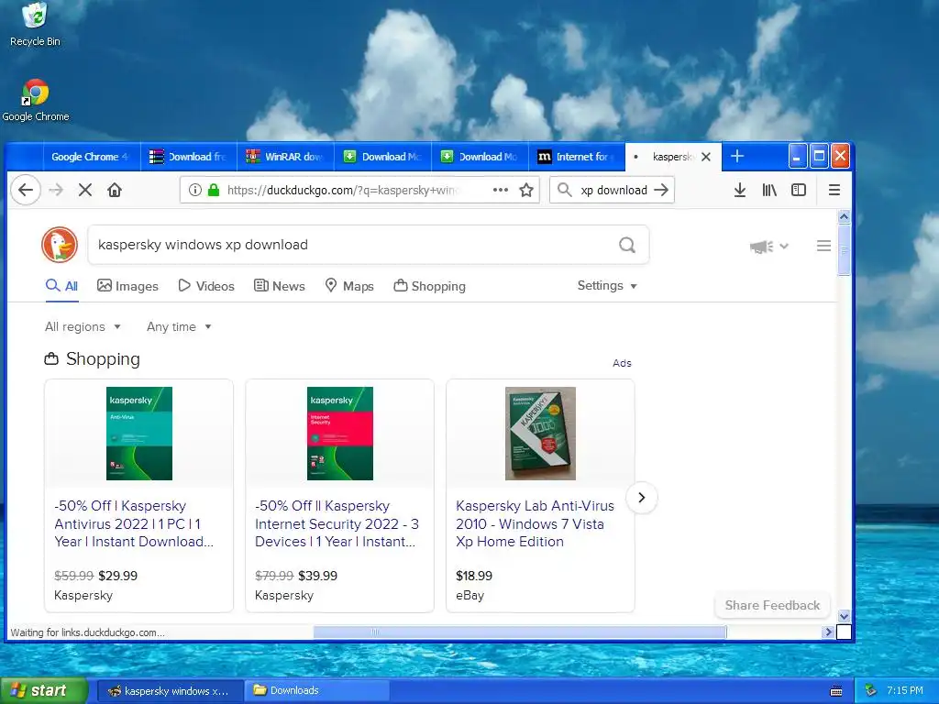This screenshot has width=939, height=704.
Task: Click the DuckDuckGo duck logo
Action: [60, 245]
